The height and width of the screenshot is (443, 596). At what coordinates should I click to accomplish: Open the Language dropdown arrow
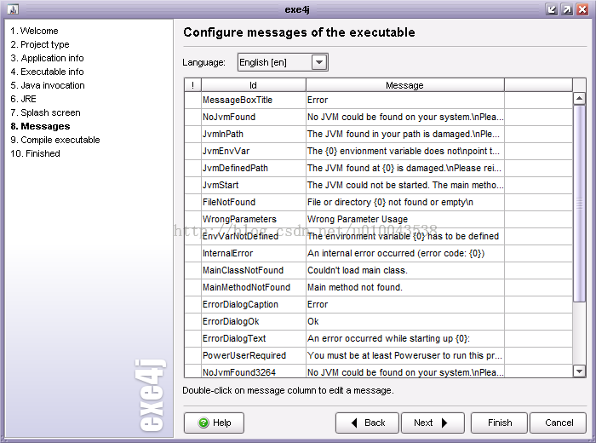click(318, 62)
